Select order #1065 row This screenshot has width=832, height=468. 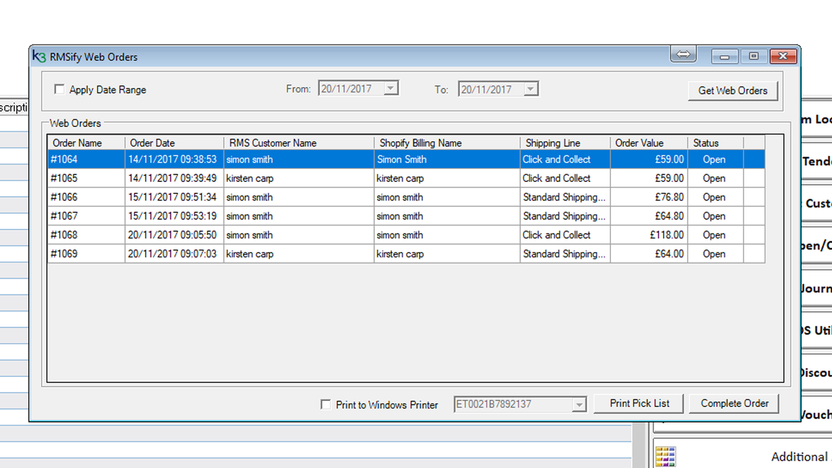(406, 178)
